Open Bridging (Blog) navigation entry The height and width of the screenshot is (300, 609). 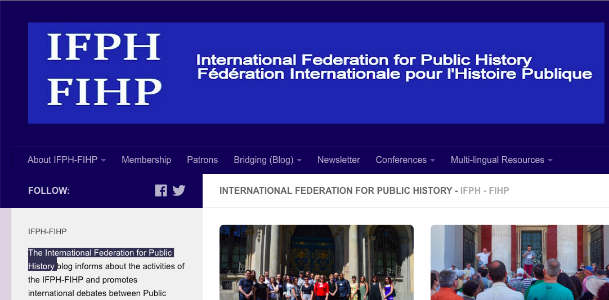coord(264,160)
